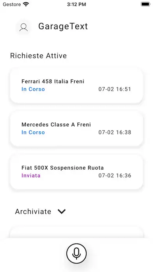
Task: Click the Inviata status label
Action: (x=31, y=175)
